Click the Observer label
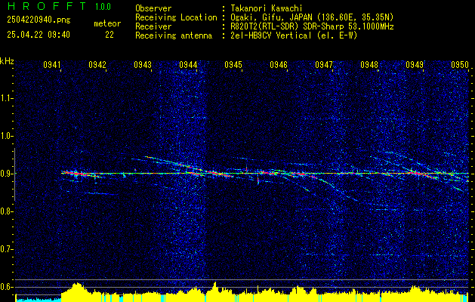This screenshot has height=302, width=475. coord(153,8)
